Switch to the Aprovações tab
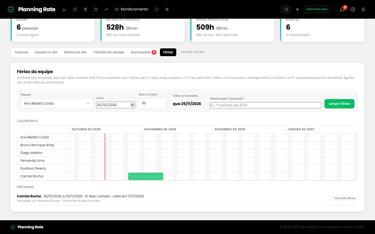Viewport: 375px width, 234px height. tap(143, 52)
